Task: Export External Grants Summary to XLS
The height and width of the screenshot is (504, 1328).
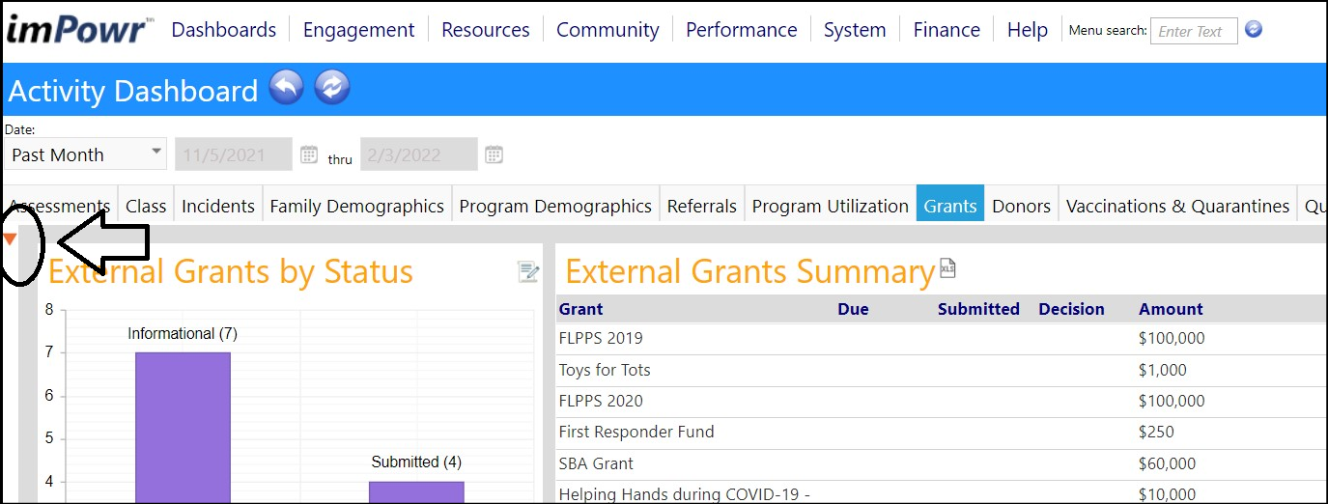Action: pos(947,268)
